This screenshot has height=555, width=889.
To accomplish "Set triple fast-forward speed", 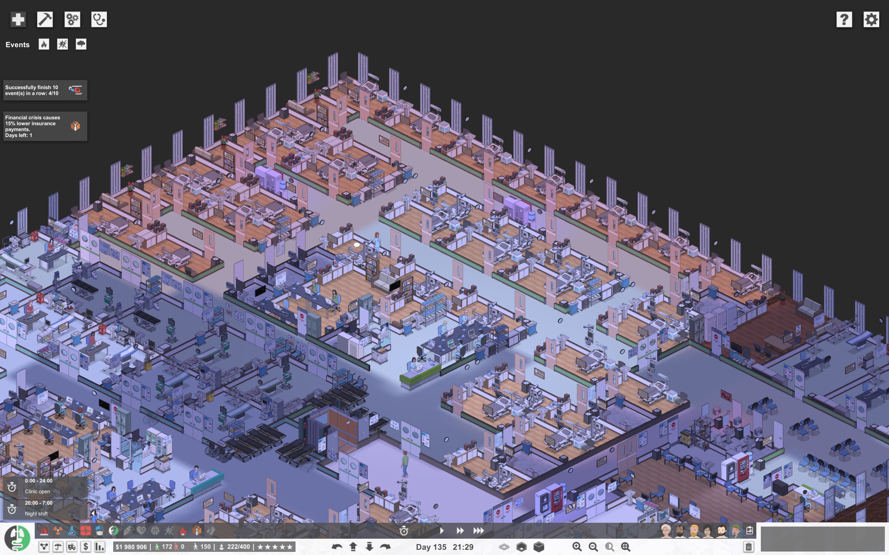I will (478, 530).
